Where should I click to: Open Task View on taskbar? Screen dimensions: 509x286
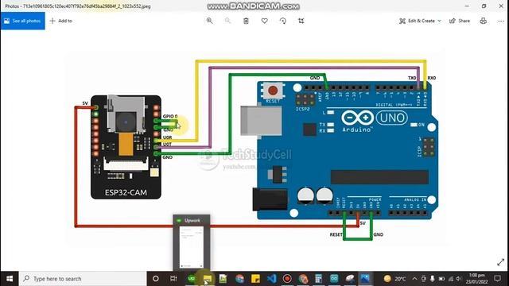(x=173, y=279)
